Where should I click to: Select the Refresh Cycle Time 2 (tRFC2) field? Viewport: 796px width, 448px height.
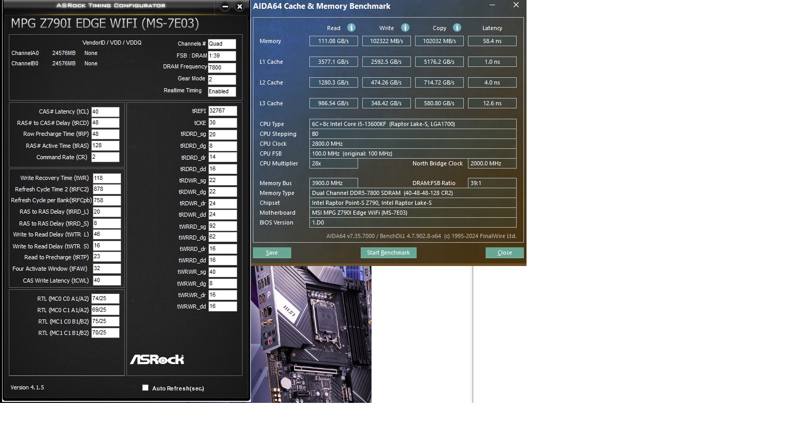click(107, 189)
